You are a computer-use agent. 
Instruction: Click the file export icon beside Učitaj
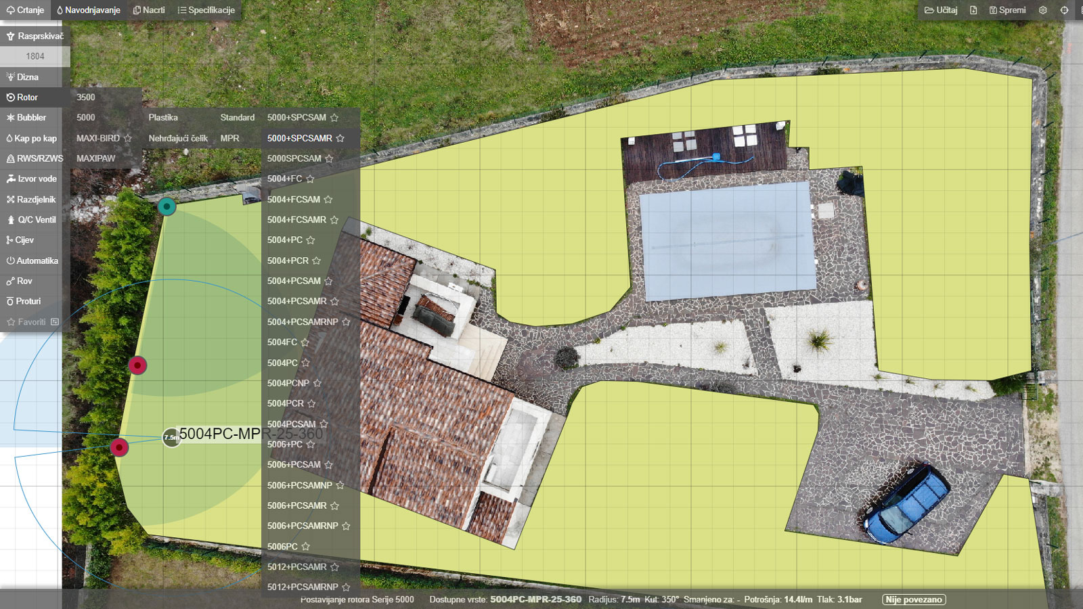(x=973, y=10)
